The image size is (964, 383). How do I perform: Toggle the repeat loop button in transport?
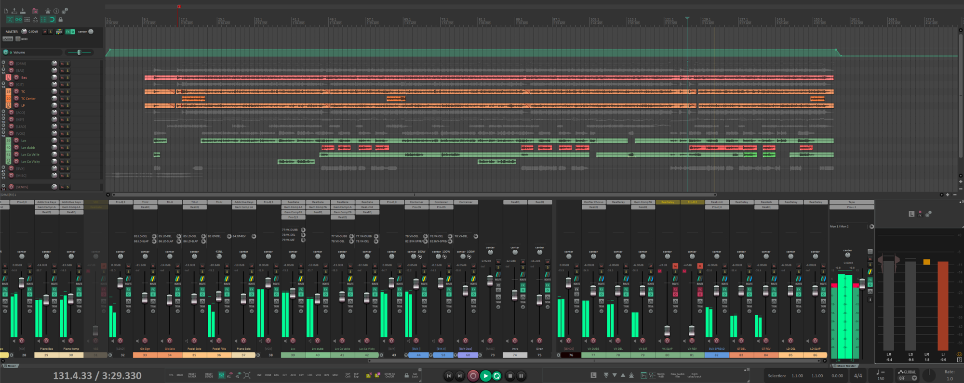[497, 376]
